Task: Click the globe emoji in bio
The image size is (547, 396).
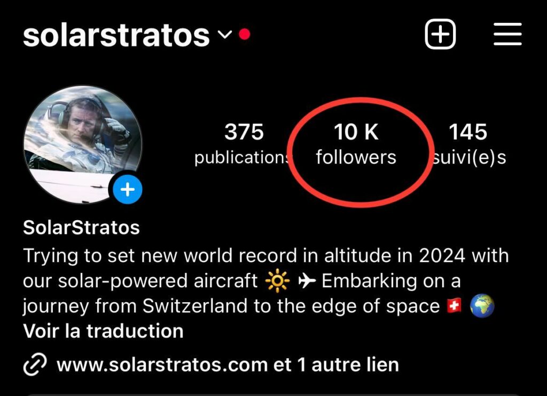Action: coord(482,306)
